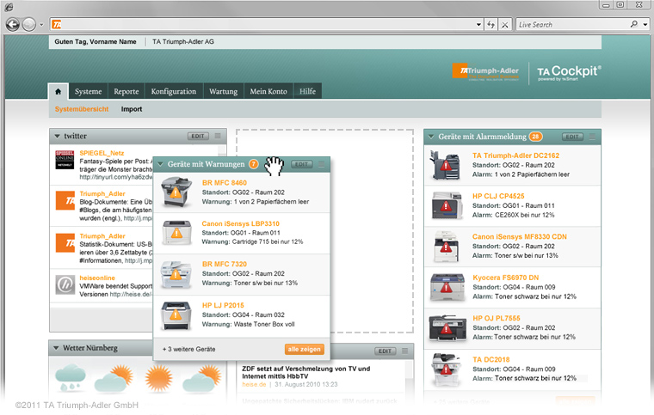Click EDIT on the news widget
654x415 pixels.
click(385, 351)
